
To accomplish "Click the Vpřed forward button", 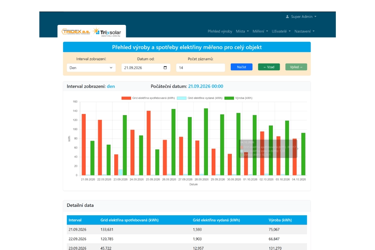I will 296,67.
